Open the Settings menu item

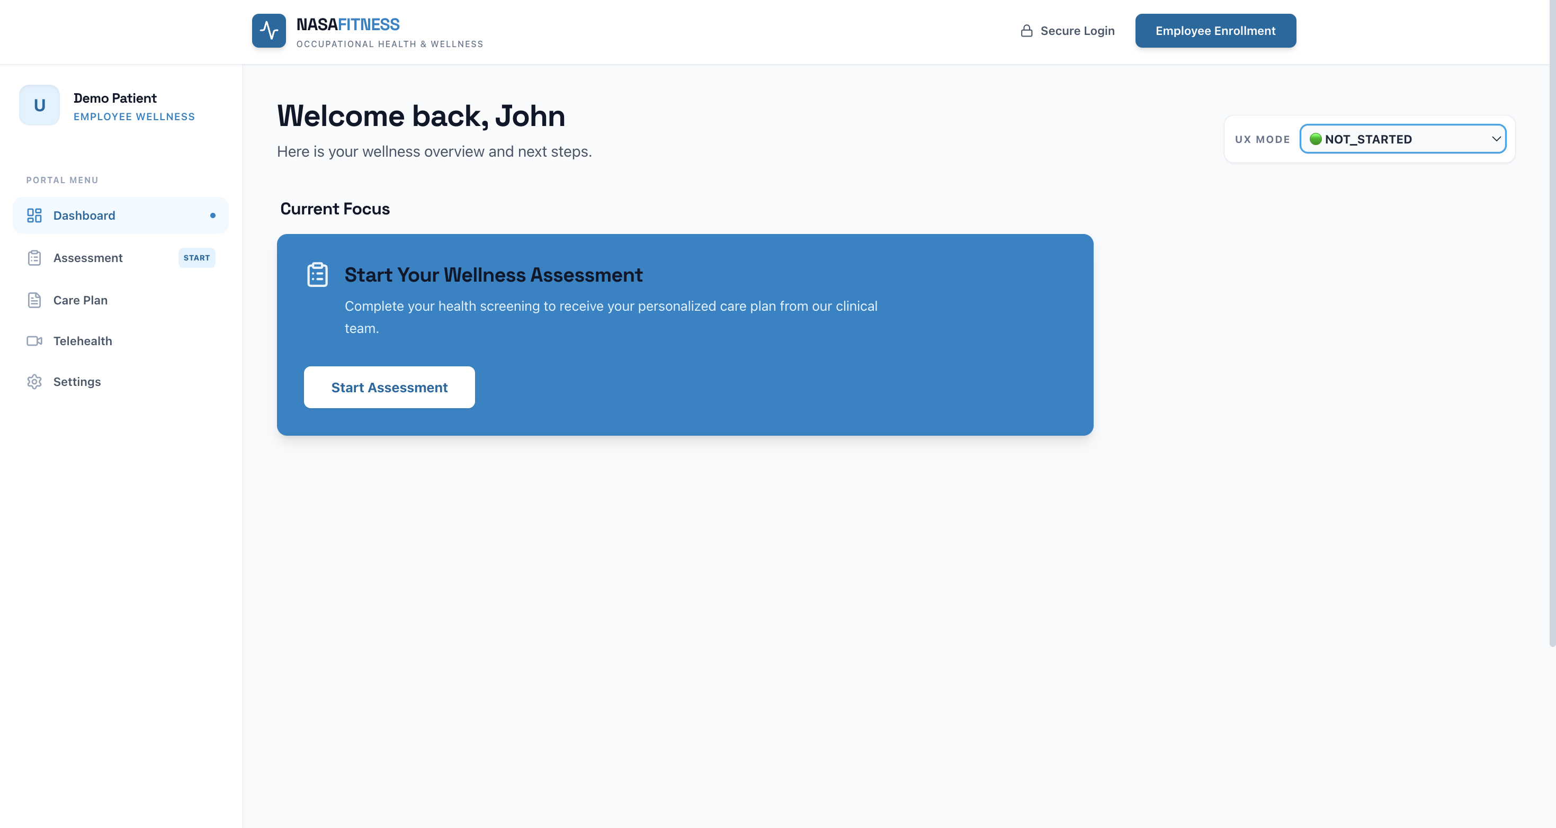[121, 382]
